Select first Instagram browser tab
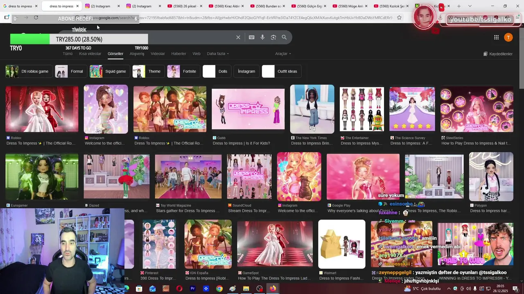 coord(102,6)
